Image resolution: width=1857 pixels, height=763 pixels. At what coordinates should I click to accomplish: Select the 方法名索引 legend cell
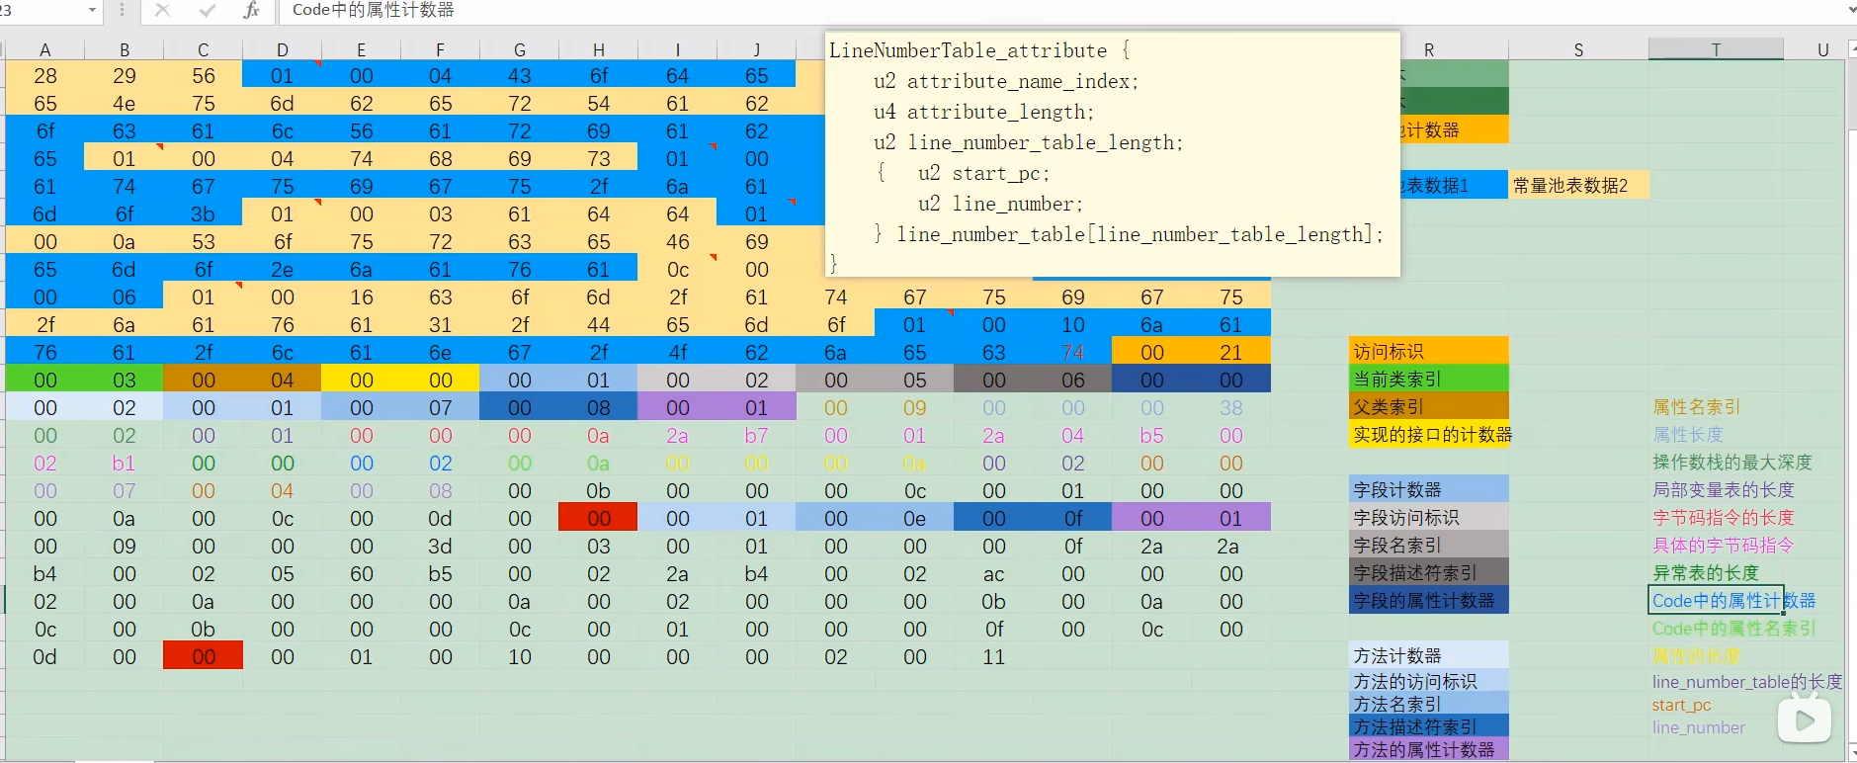[1429, 703]
